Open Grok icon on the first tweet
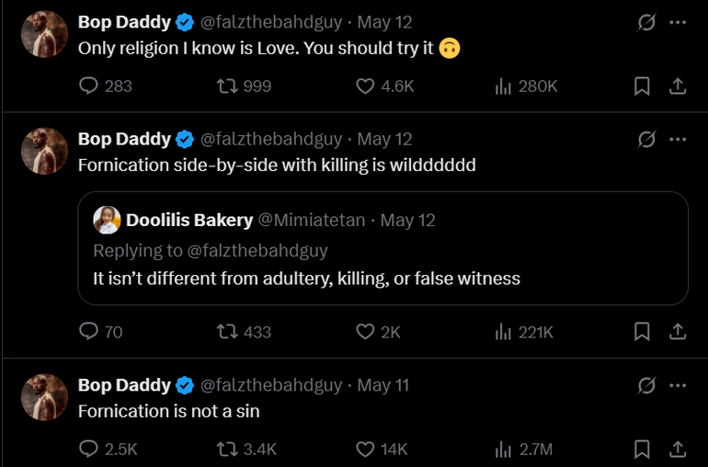The height and width of the screenshot is (467, 708). 646,22
